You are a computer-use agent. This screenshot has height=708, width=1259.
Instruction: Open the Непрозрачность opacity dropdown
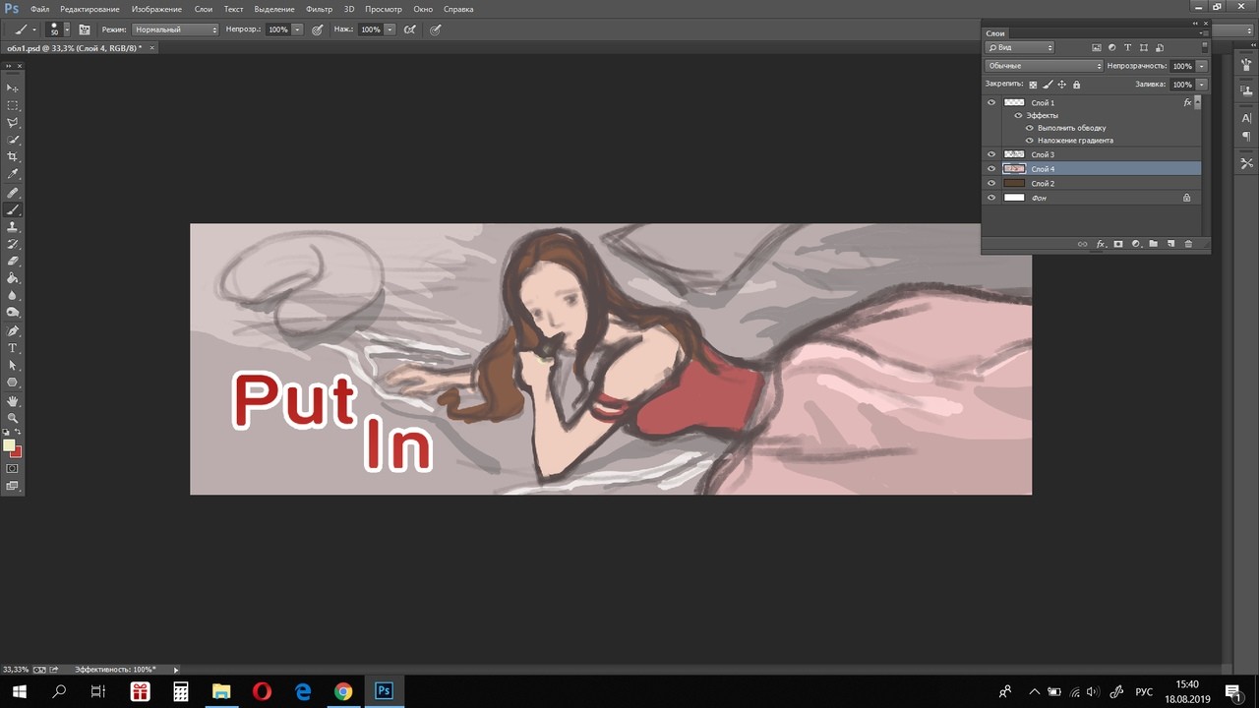click(x=1201, y=65)
